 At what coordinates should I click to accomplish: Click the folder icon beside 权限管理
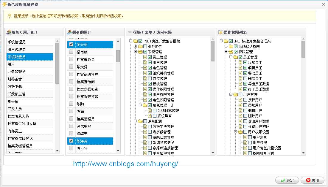pyautogui.click(x=231, y=52)
